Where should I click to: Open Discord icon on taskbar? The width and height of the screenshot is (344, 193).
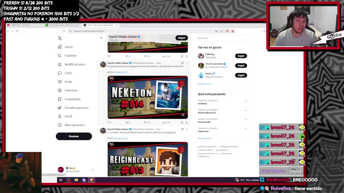point(84,180)
